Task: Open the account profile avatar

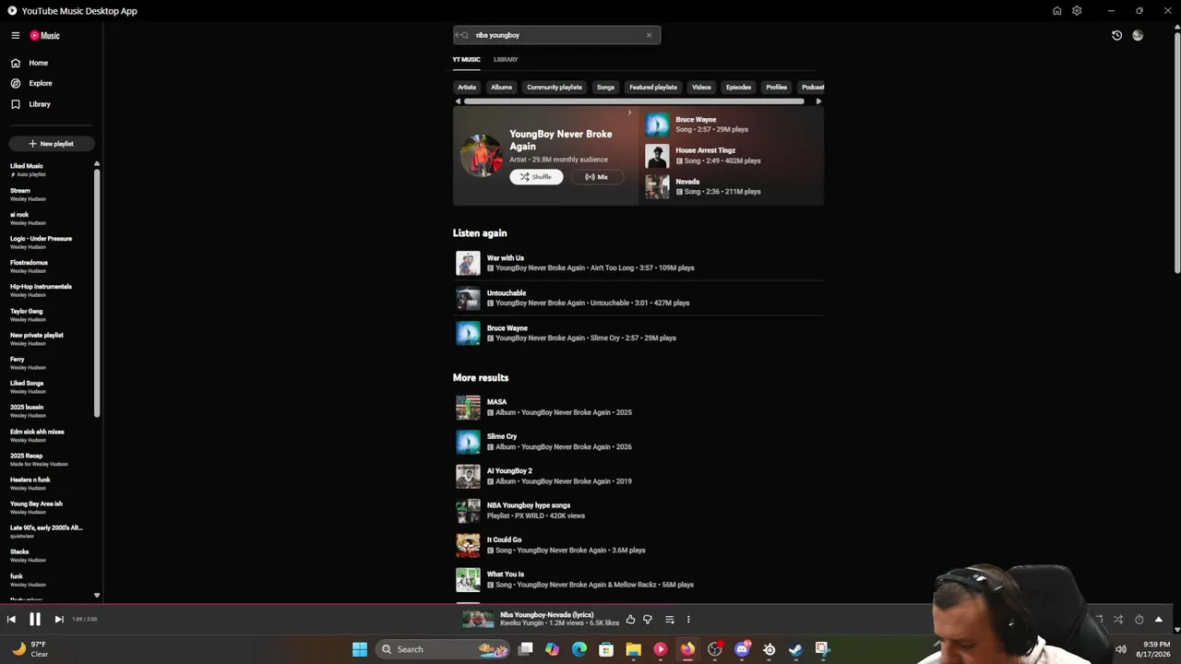Action: pos(1138,35)
